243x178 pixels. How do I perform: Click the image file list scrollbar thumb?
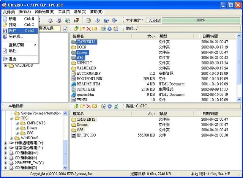[x=239, y=61]
